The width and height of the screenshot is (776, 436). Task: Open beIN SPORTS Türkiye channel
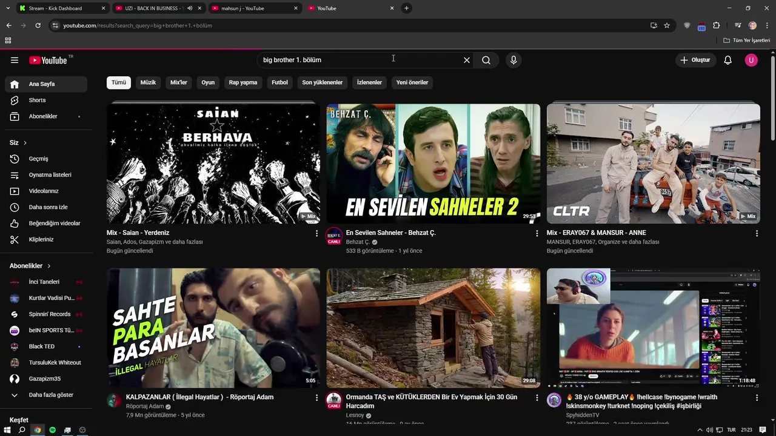point(46,330)
